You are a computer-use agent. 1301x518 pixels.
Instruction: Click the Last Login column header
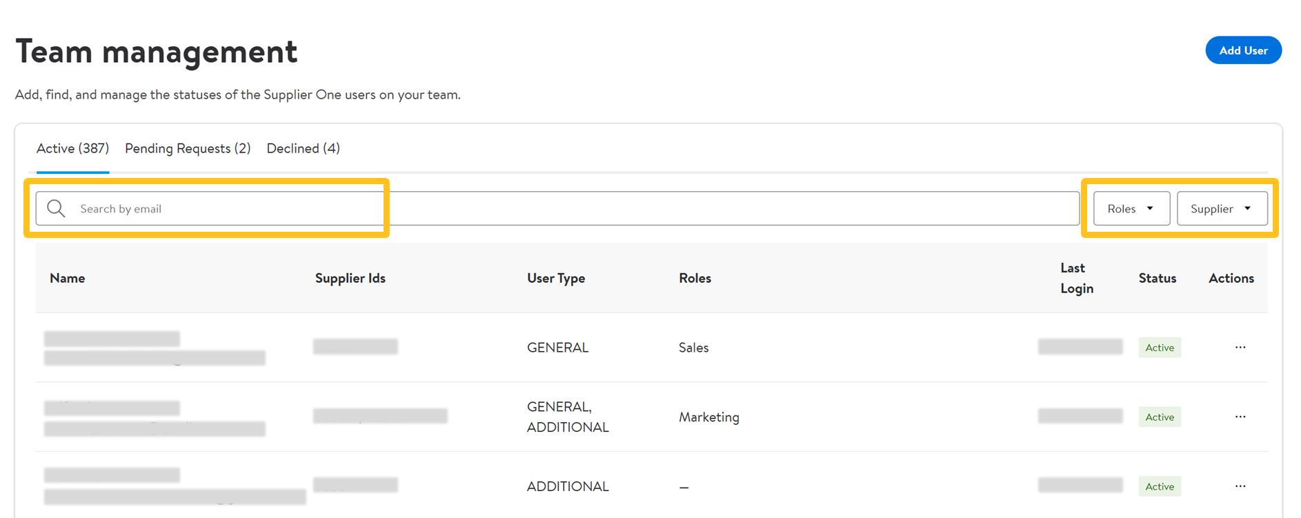tap(1076, 278)
